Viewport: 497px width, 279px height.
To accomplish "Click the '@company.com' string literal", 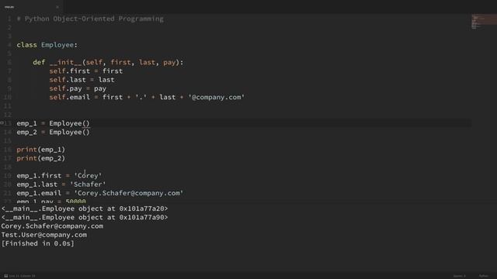I will [x=217, y=97].
